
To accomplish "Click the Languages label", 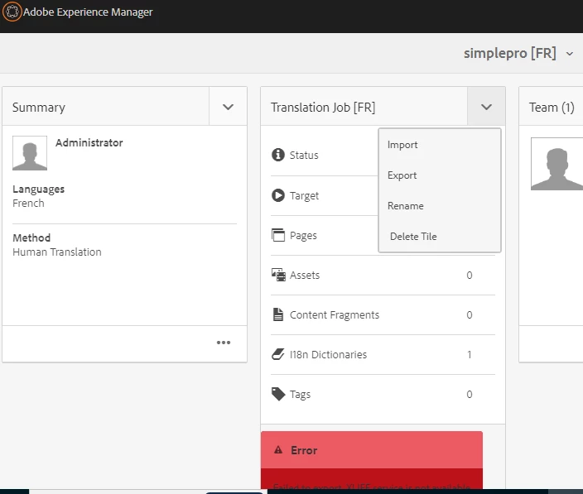I will tap(38, 189).
